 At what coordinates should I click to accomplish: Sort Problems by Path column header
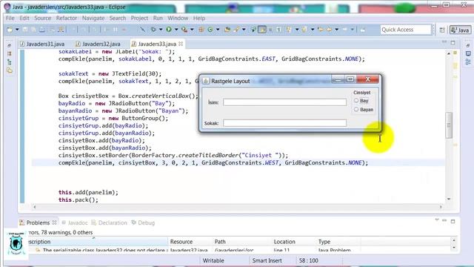(x=242, y=242)
